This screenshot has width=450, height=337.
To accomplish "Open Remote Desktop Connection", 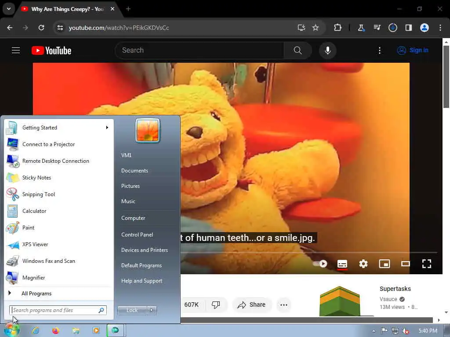I will pyautogui.click(x=59, y=161).
